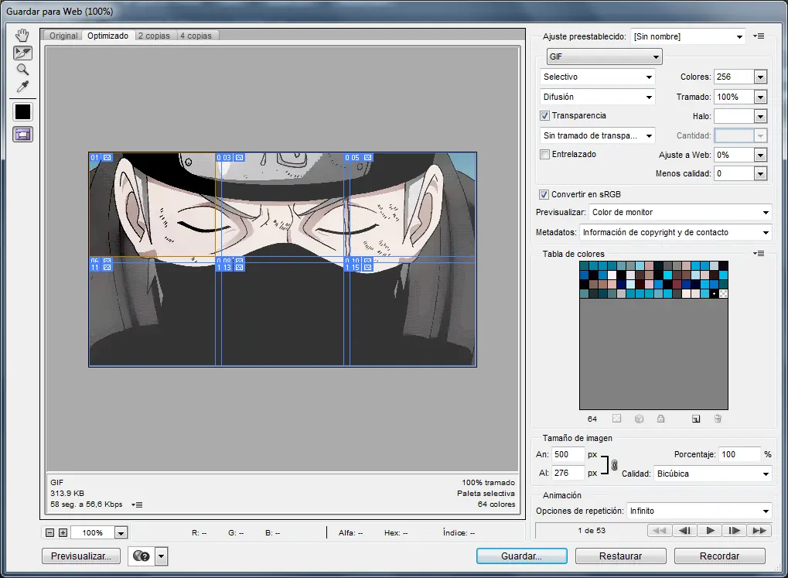788x578 pixels.
Task: Open Opciones de repetición Infinito dropdown
Action: (x=700, y=511)
